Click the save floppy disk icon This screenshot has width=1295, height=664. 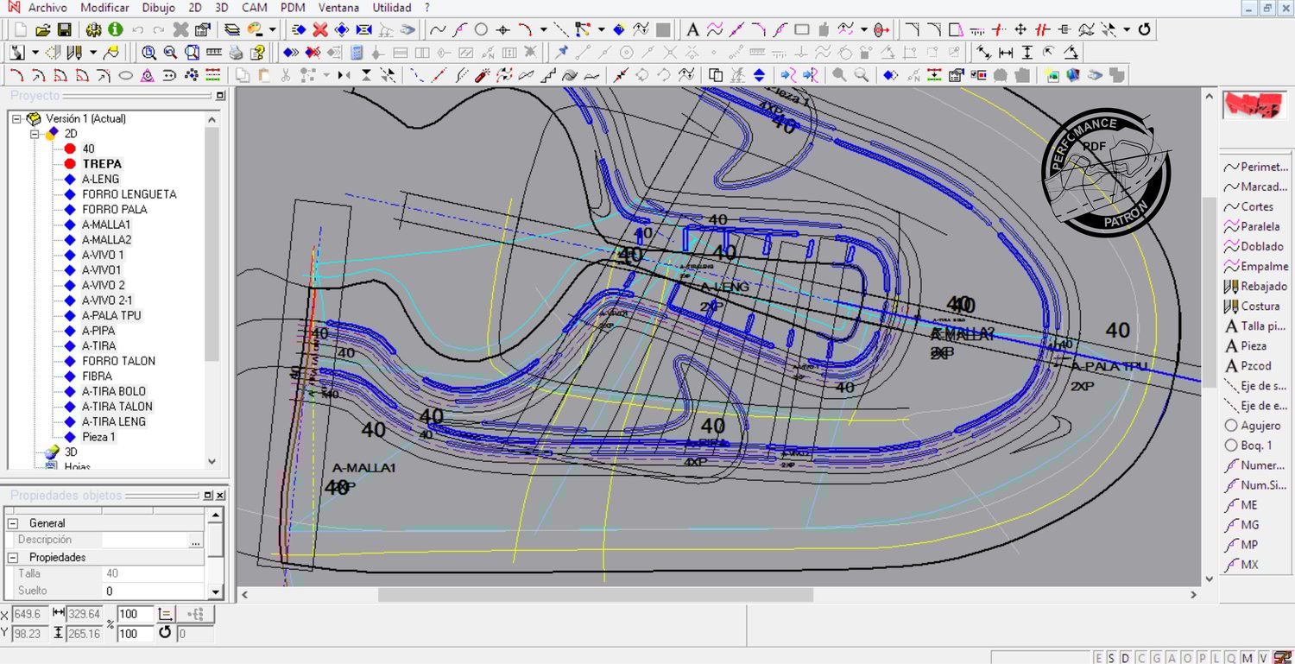(x=64, y=29)
